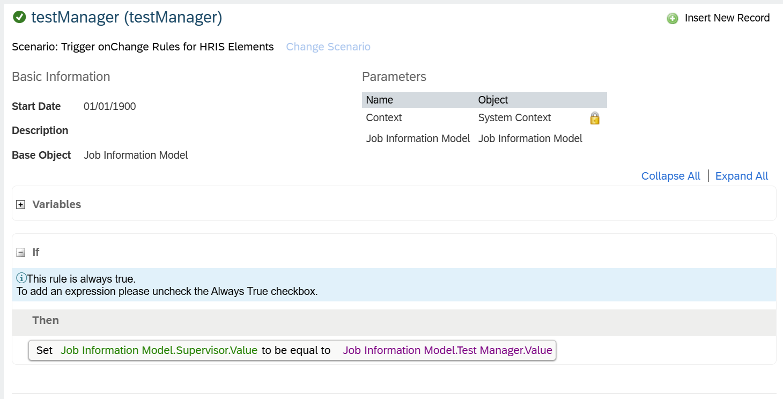Select the Job Information Model.Supervisor.Value field
Viewport: 783px width, 399px height.
tap(159, 350)
